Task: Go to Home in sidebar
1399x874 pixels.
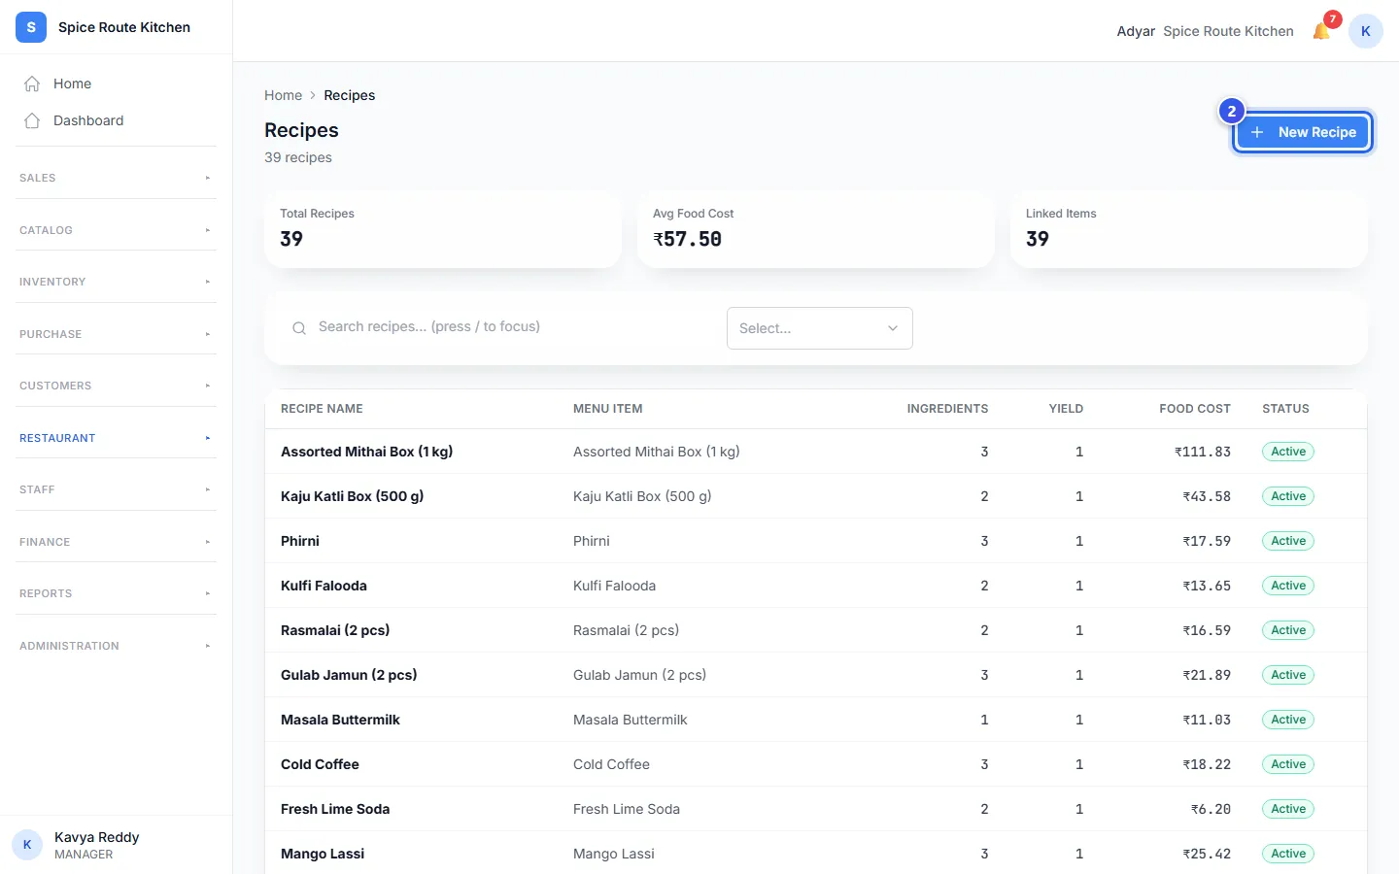Action: coord(116,84)
